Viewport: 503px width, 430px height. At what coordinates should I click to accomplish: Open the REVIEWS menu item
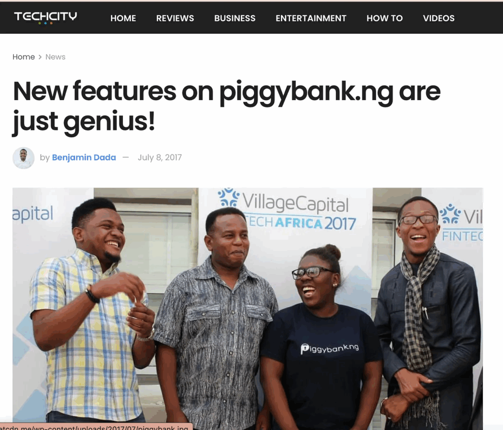pyautogui.click(x=175, y=18)
